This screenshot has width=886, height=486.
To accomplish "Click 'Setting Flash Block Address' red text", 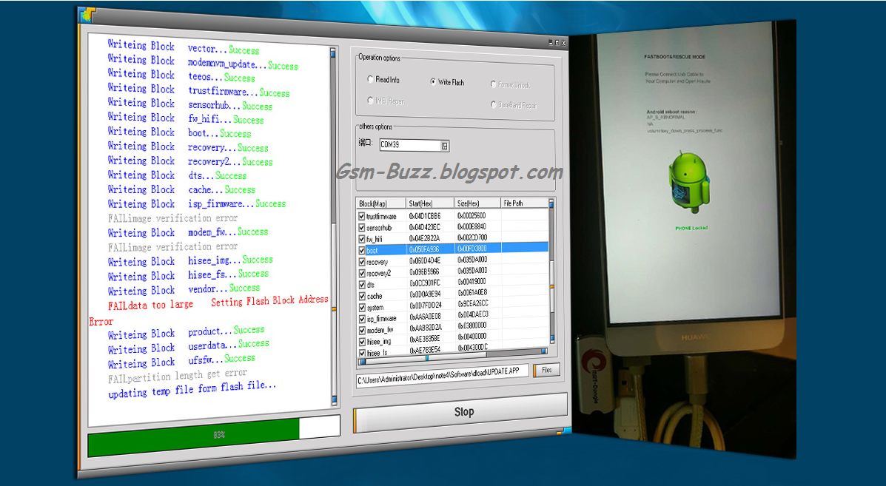I will click(269, 301).
